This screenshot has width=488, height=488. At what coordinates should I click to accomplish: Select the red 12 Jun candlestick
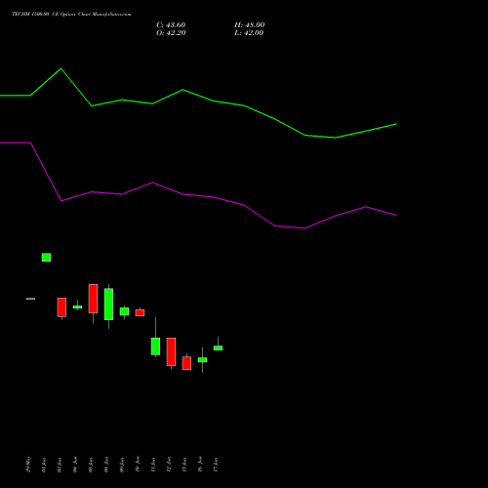click(171, 351)
